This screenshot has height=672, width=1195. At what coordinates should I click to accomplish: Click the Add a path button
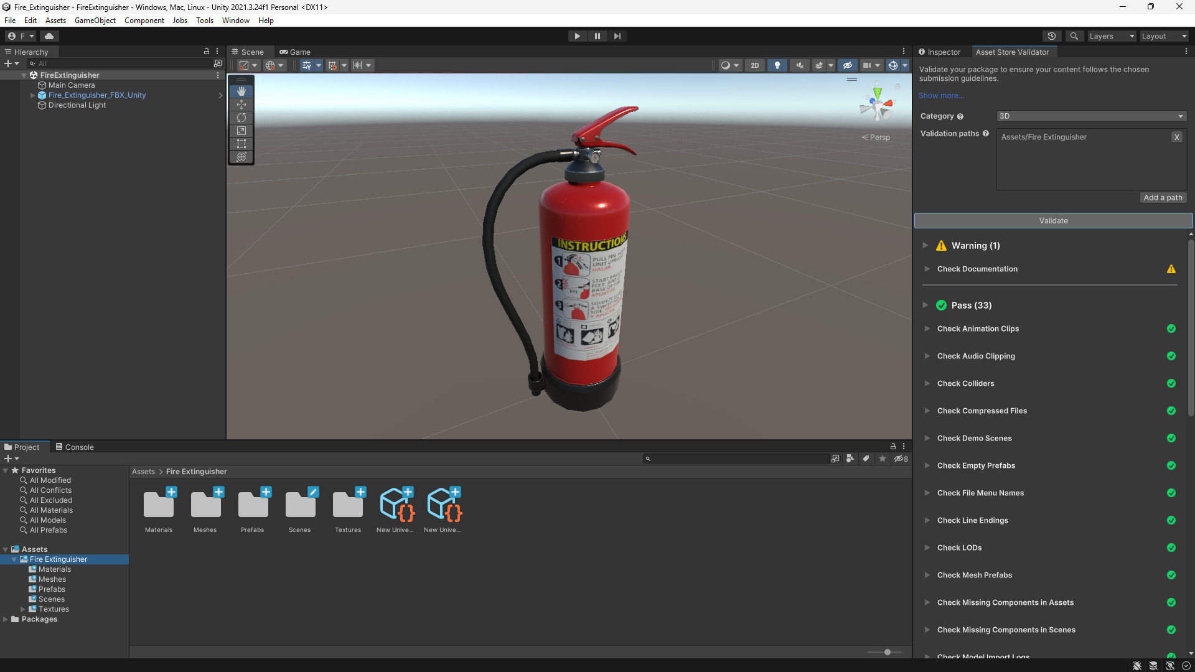(1163, 198)
